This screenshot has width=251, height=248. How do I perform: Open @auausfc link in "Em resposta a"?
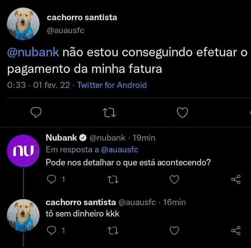[119, 150]
